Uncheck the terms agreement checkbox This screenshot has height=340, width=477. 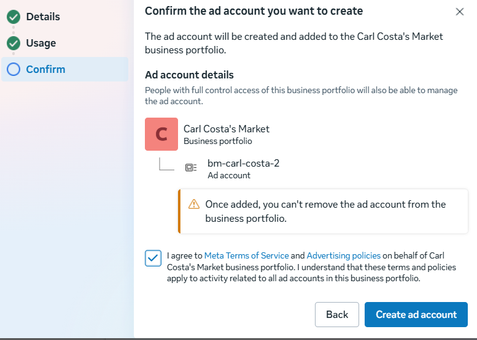[x=153, y=259]
